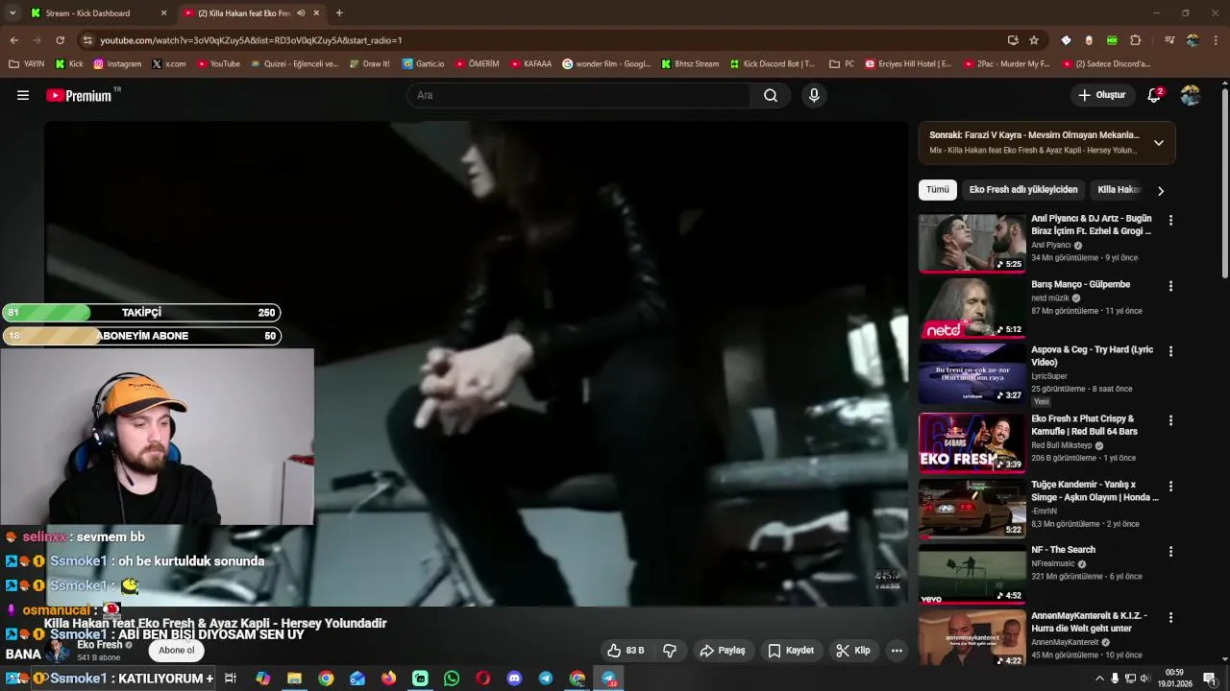The width and height of the screenshot is (1230, 691).
Task: Share the video via Paylaş
Action: [x=723, y=650]
